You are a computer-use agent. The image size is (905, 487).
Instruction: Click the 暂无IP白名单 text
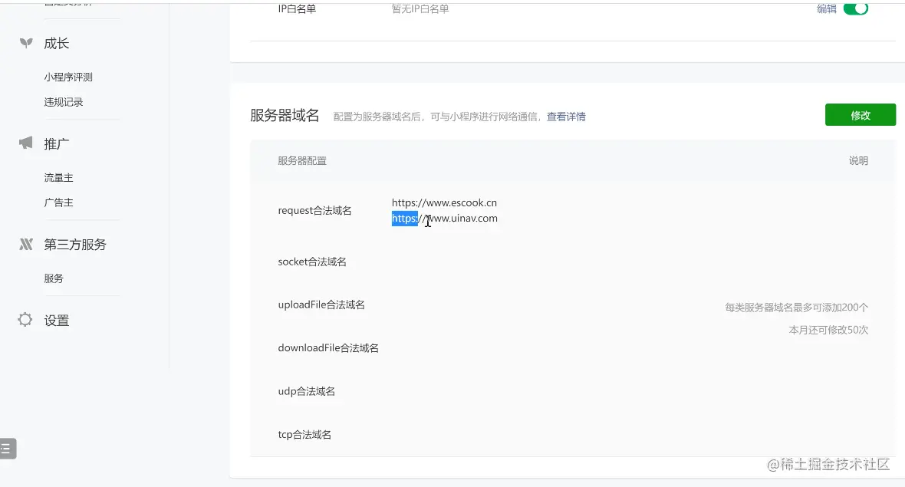[x=420, y=8]
